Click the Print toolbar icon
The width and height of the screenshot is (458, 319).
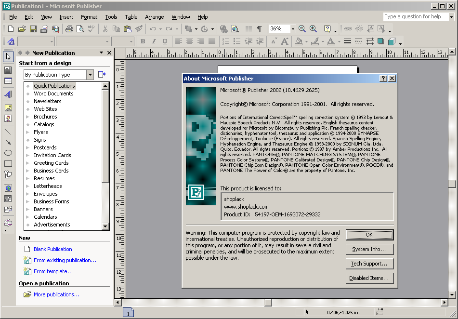click(69, 28)
